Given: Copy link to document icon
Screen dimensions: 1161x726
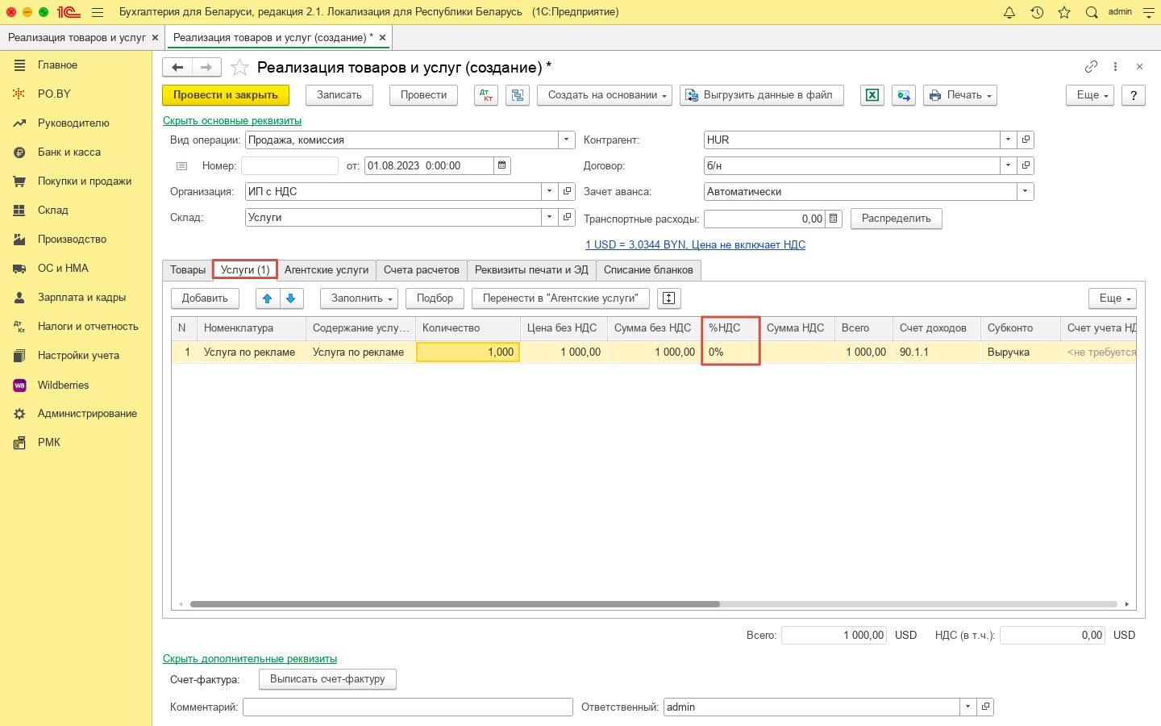Looking at the screenshot, I should click(1091, 67).
